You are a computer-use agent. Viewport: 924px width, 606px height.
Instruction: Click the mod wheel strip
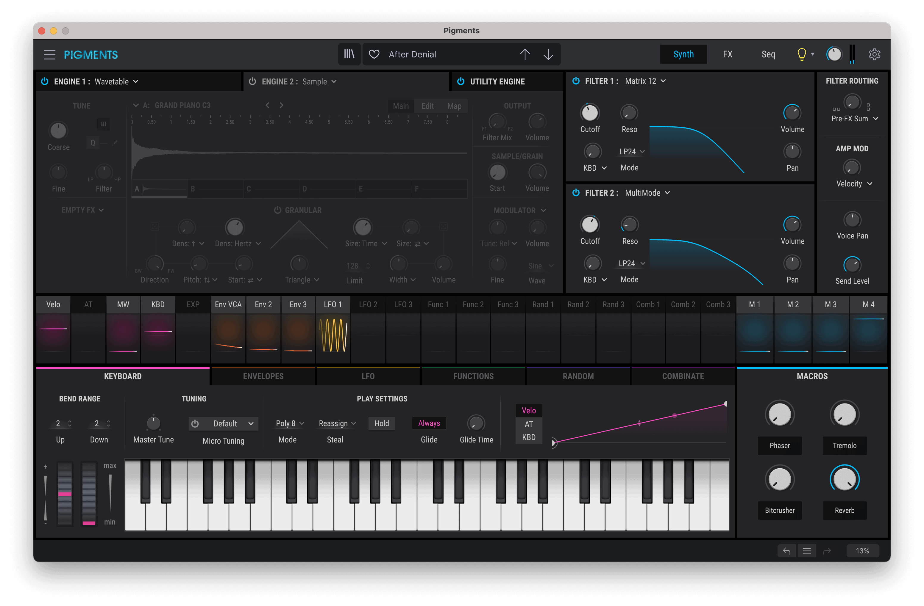[x=88, y=493]
